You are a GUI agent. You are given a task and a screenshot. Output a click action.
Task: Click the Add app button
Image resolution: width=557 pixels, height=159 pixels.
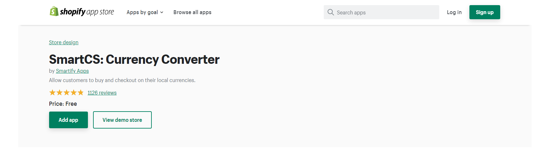click(x=68, y=120)
